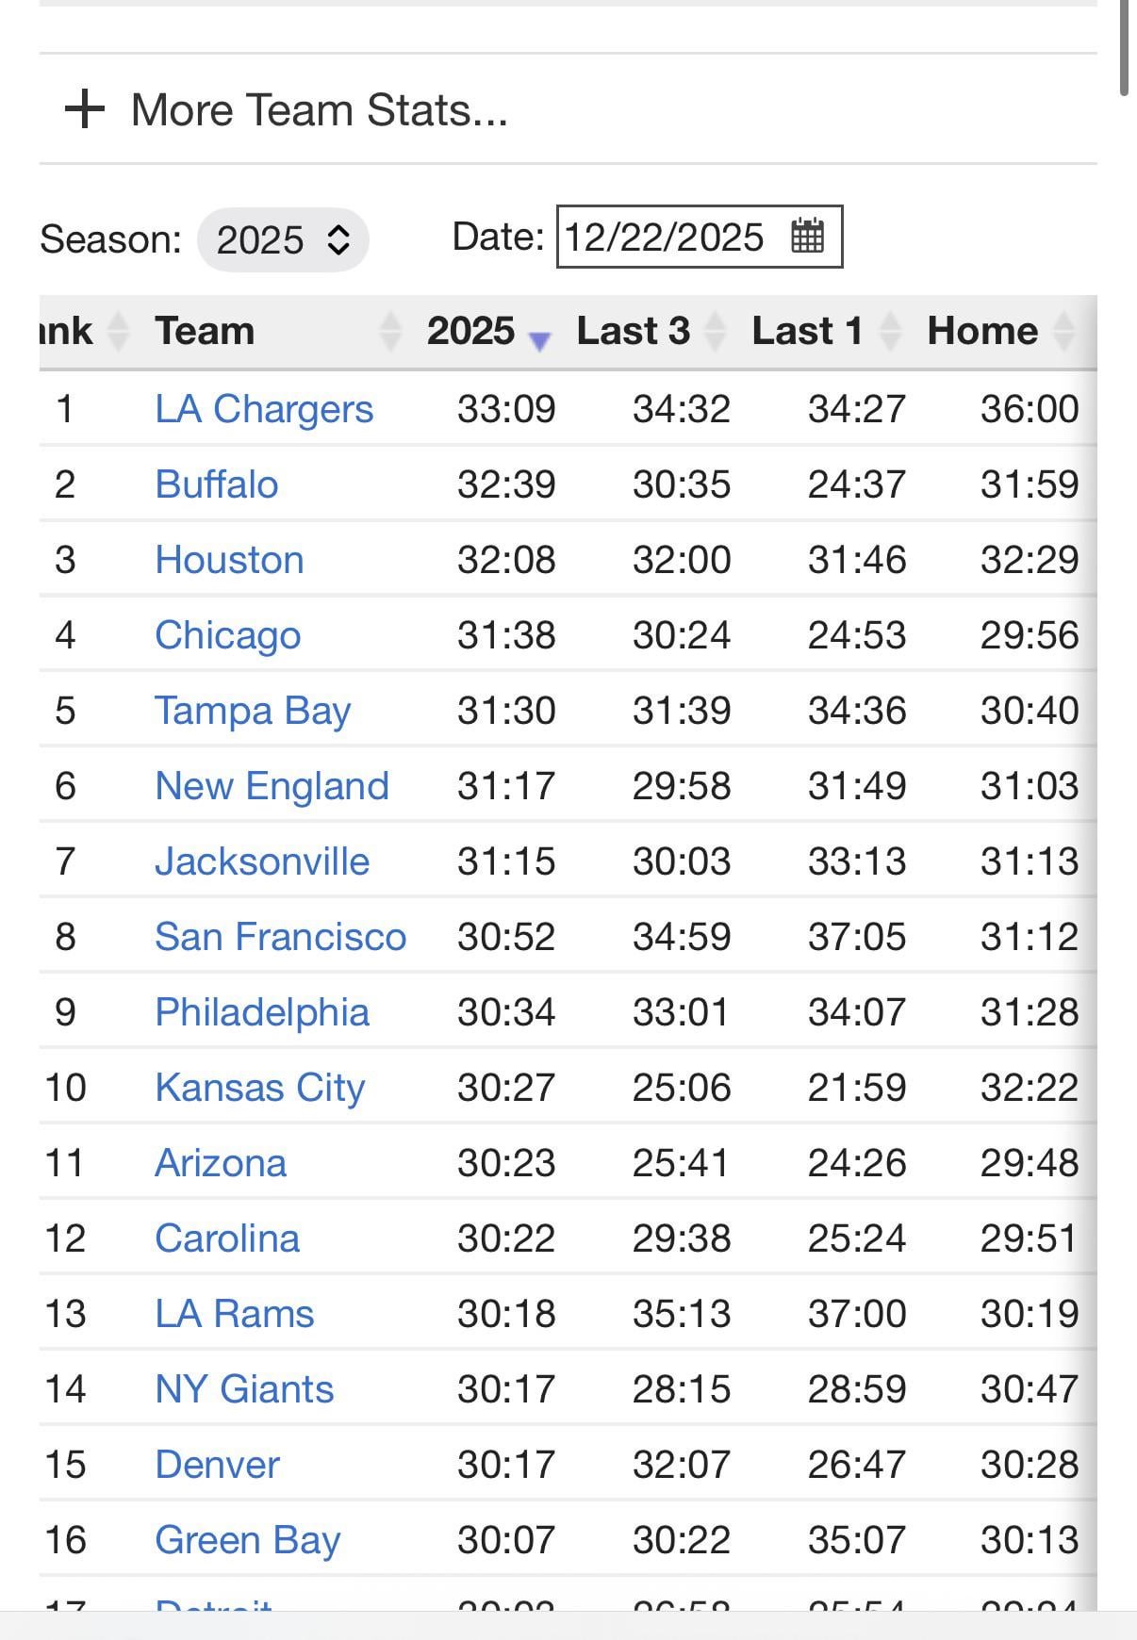Open the Kansas City team link
This screenshot has width=1137, height=1640.
tap(259, 1088)
